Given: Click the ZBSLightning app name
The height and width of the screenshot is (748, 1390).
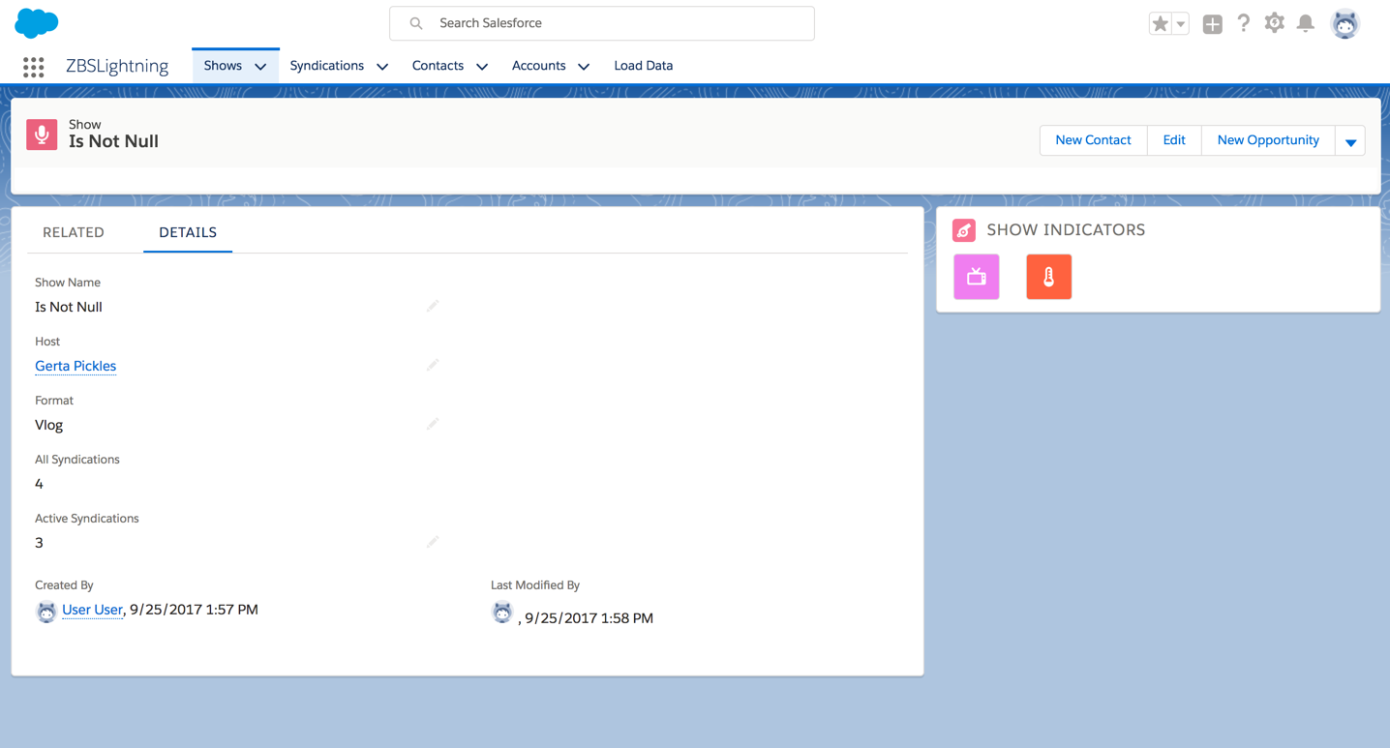Looking at the screenshot, I should tap(117, 66).
